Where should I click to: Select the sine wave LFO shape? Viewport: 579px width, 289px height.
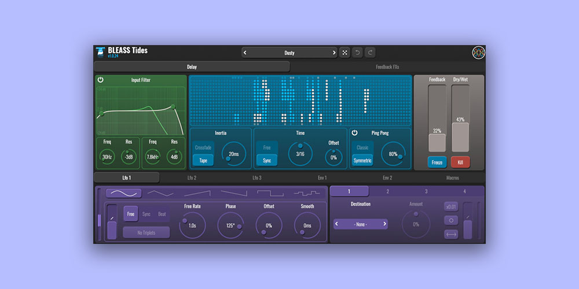[123, 193]
